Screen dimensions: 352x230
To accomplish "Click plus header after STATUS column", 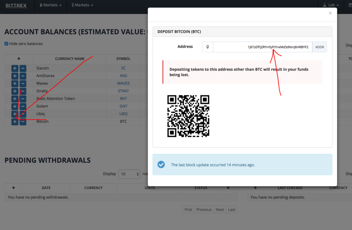I will 228,188.
